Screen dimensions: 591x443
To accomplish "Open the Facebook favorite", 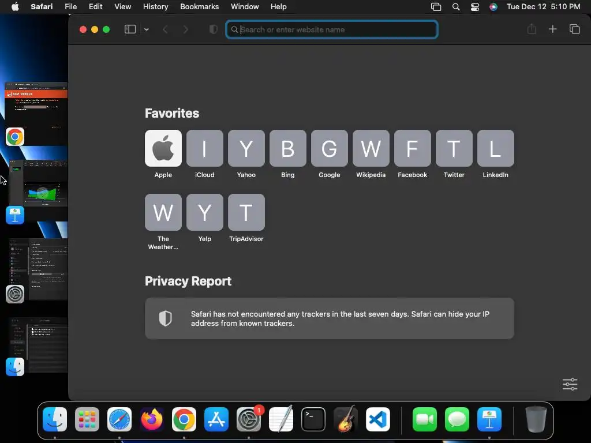I will tap(412, 148).
